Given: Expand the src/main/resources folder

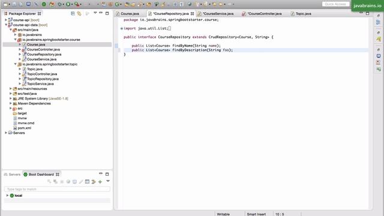Looking at the screenshot, I should coord(11,88).
